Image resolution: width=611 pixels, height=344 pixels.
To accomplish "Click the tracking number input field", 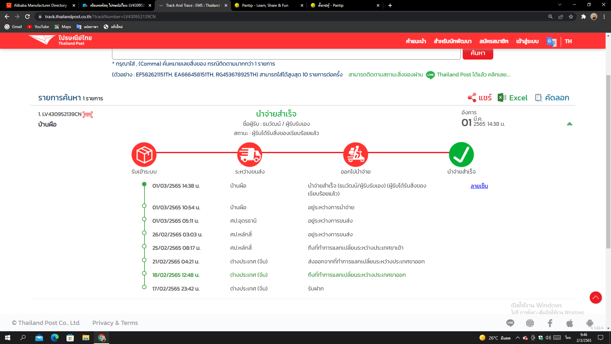I will pyautogui.click(x=286, y=54).
